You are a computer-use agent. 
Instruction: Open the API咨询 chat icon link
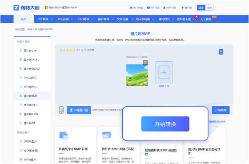coord(153,8)
